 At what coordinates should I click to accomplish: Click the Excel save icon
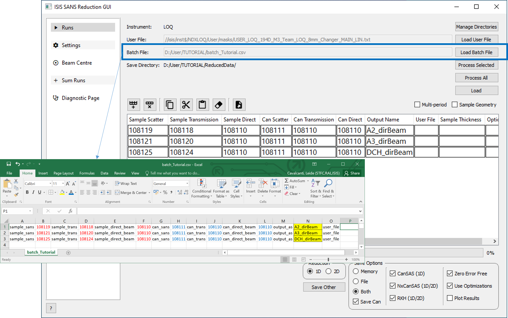tap(9, 164)
